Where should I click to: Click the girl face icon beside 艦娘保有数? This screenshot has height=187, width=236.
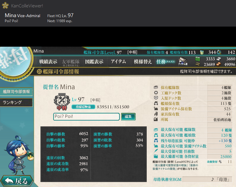point(156,103)
